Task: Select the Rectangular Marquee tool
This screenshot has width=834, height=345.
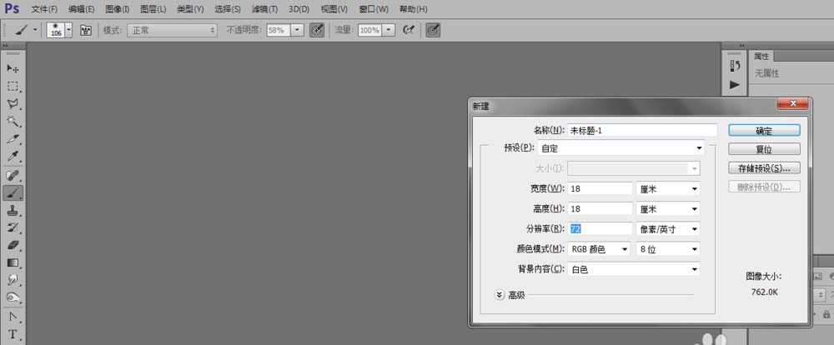Action: click(13, 86)
